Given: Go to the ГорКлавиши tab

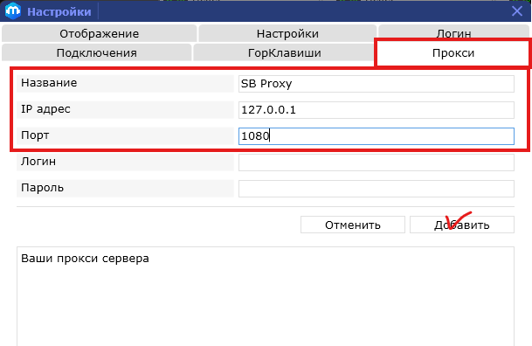Looking at the screenshot, I should pos(284,53).
